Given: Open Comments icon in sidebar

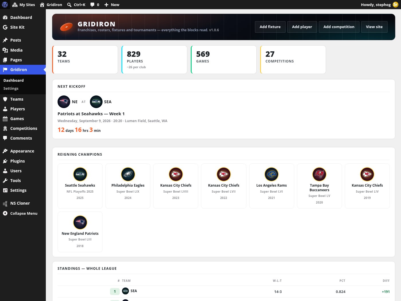Looking at the screenshot, I should click(x=5, y=138).
